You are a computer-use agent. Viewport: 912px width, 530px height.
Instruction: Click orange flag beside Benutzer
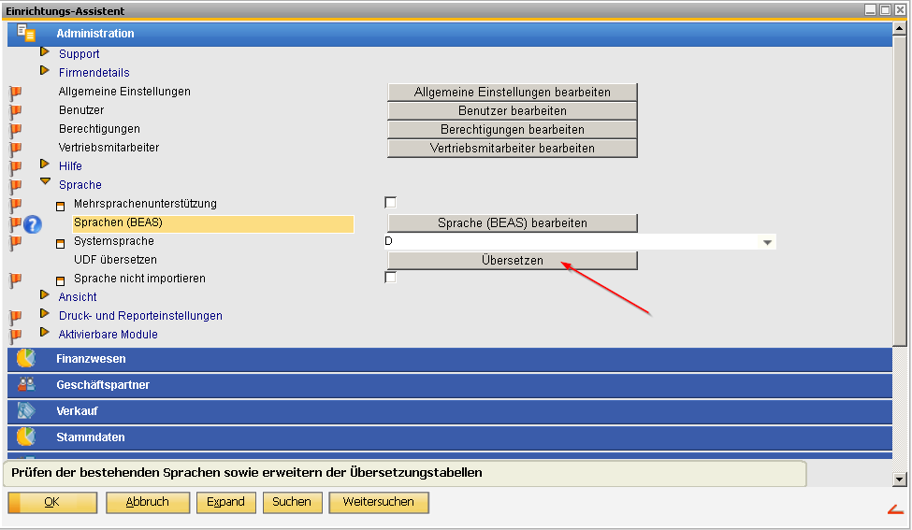tap(16, 111)
